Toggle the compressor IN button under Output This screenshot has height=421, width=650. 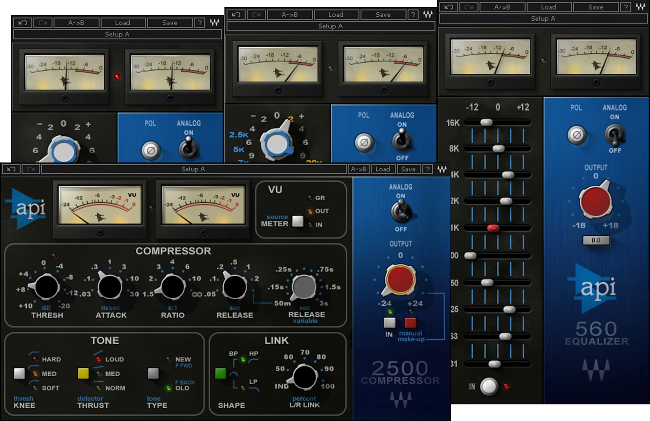(389, 322)
